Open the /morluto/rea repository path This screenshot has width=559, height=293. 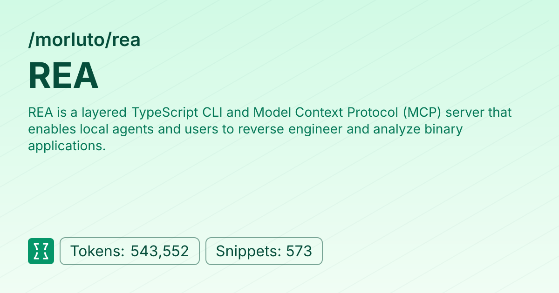pos(84,40)
